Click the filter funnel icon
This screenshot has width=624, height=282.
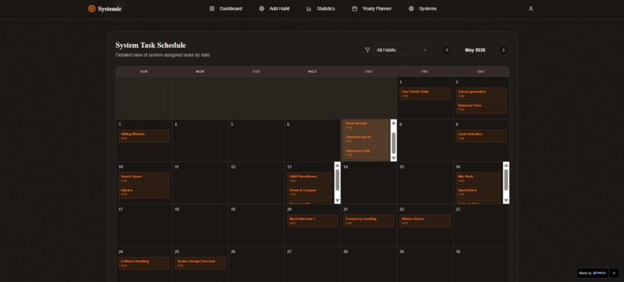[367, 50]
